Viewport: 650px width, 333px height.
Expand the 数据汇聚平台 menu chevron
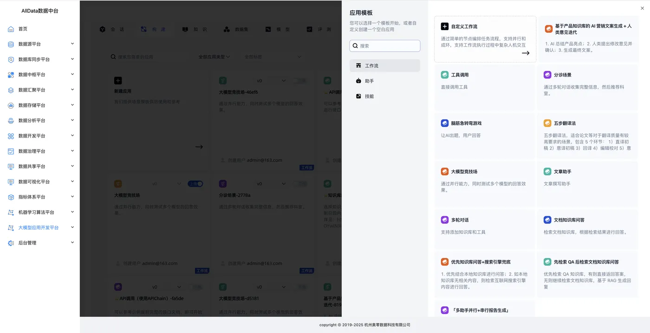click(72, 89)
